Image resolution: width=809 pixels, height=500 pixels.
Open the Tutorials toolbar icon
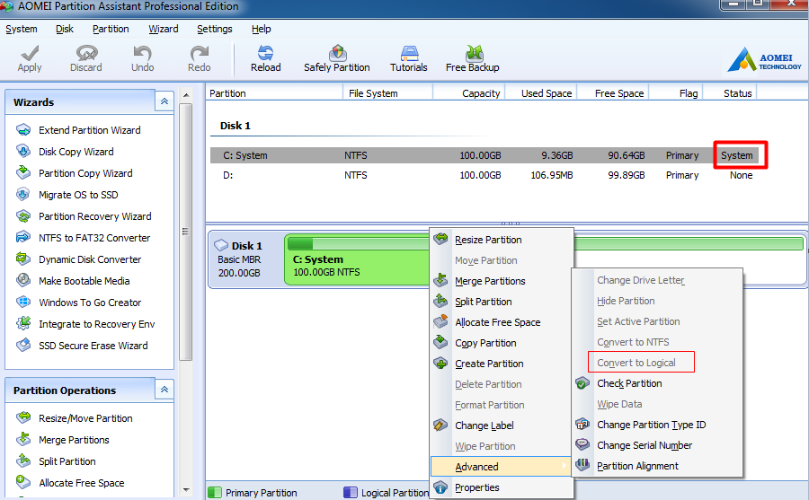tap(409, 53)
